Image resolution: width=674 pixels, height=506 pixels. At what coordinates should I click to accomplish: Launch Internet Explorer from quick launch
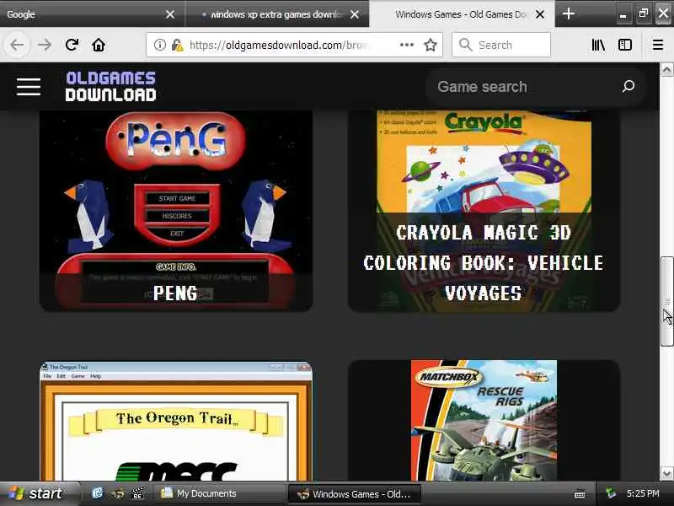(98, 493)
